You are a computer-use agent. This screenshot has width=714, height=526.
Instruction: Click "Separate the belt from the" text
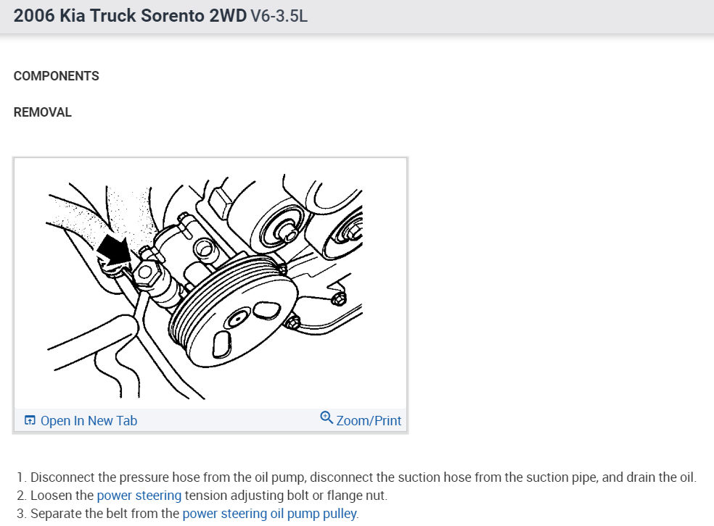point(104,513)
